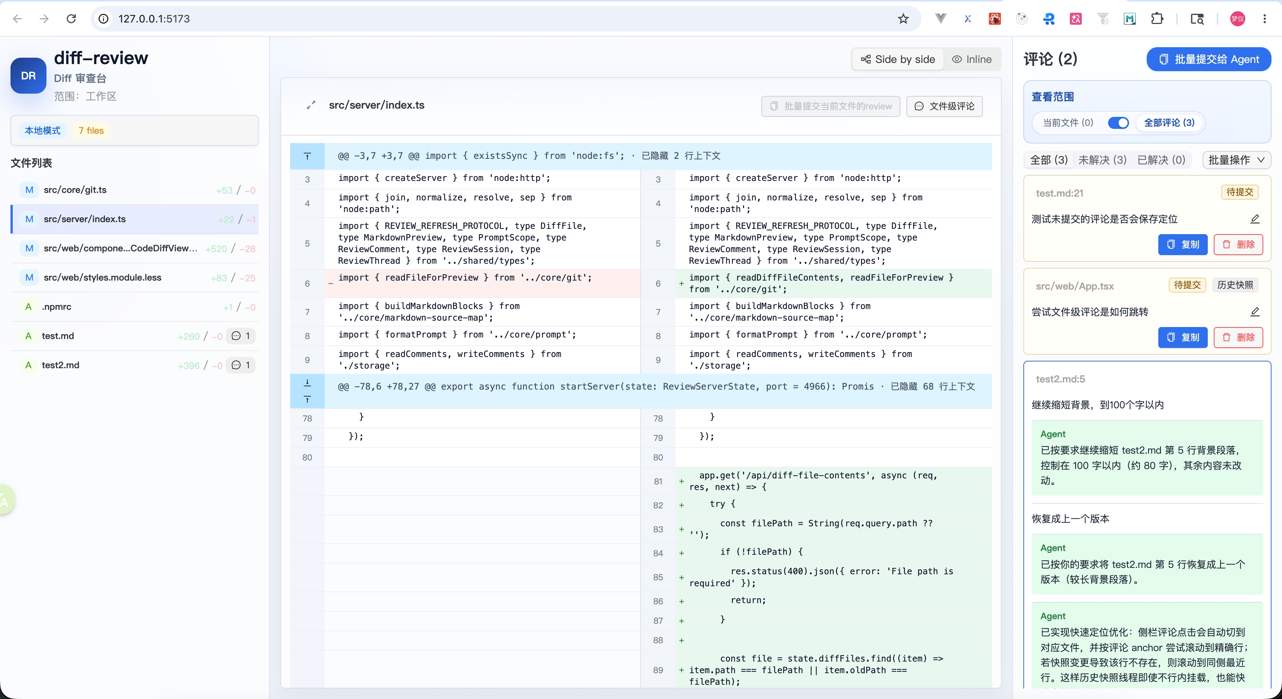Click 文件级评论 button
The width and height of the screenshot is (1282, 699).
tap(944, 106)
